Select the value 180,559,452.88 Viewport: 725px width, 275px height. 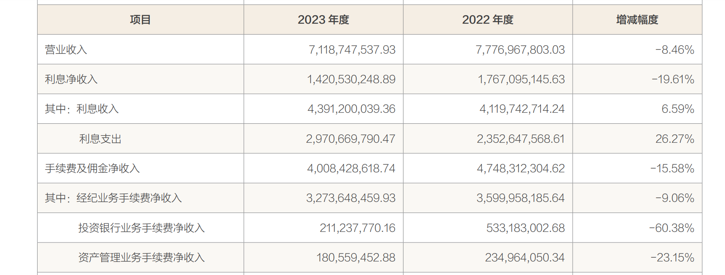click(x=355, y=258)
